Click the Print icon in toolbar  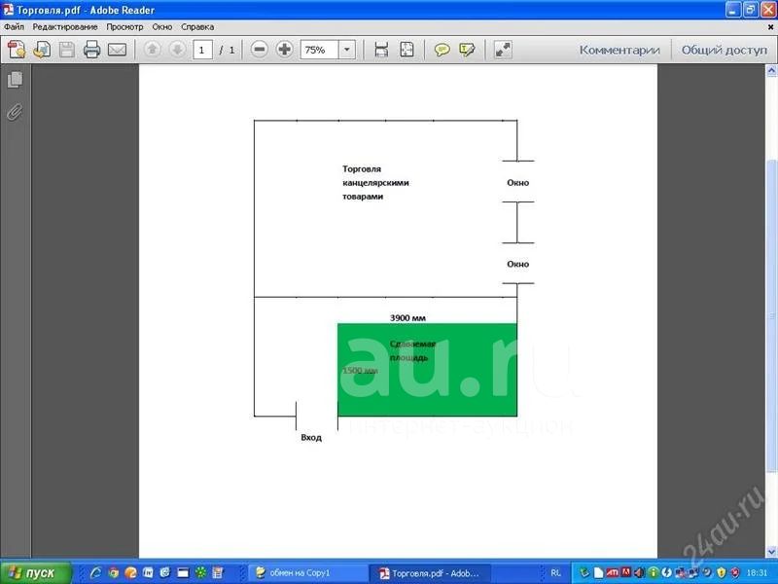pyautogui.click(x=91, y=50)
